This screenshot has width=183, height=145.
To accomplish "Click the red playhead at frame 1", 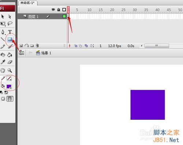I will (68, 10).
